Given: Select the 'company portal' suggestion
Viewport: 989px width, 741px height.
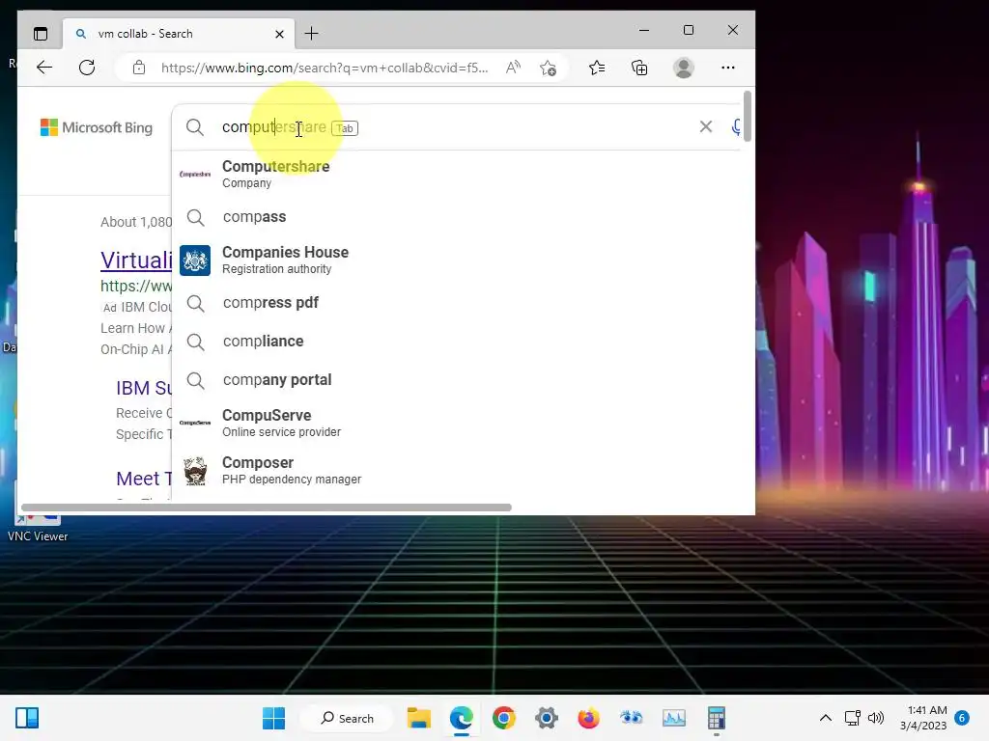Looking at the screenshot, I should [457, 380].
